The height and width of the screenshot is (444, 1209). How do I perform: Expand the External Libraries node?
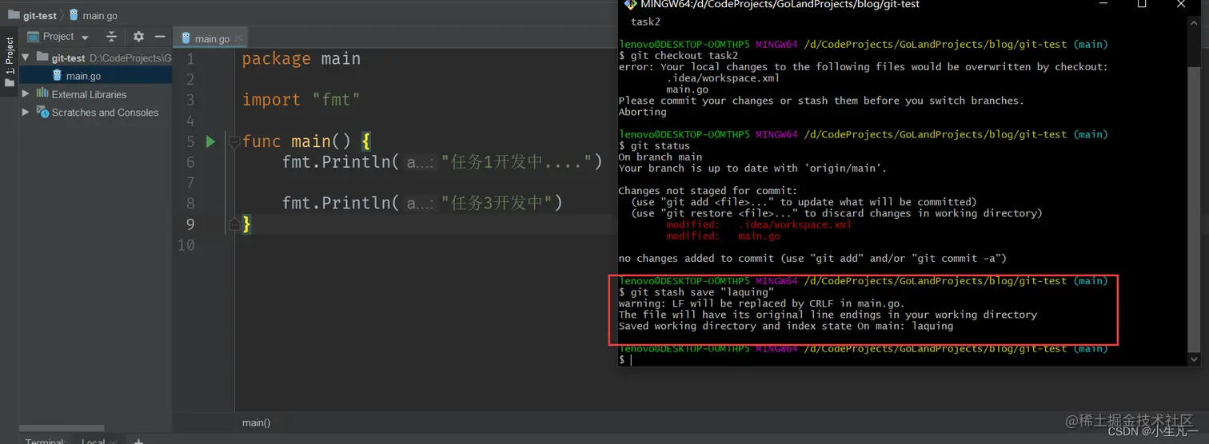26,94
